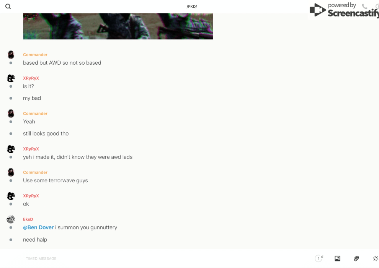Click the EksD username label
Viewport: 379px width, 268px height.
point(28,219)
